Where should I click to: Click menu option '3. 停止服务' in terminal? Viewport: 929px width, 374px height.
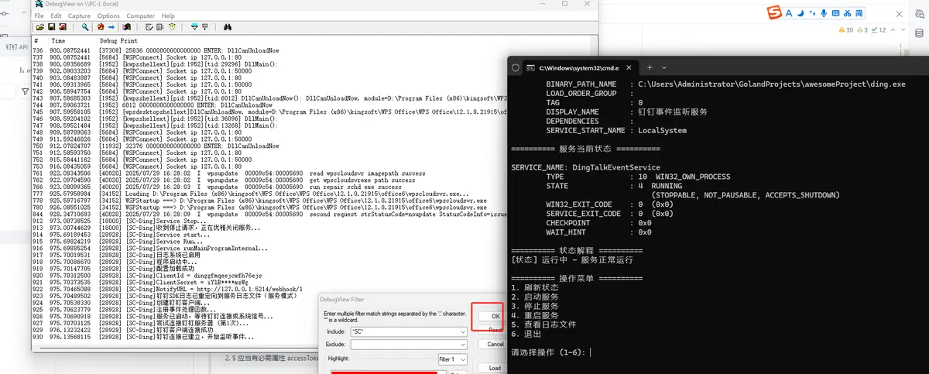click(x=535, y=306)
